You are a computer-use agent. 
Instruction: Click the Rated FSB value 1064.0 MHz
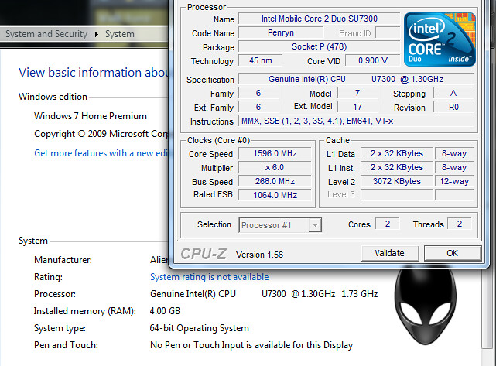click(x=275, y=195)
